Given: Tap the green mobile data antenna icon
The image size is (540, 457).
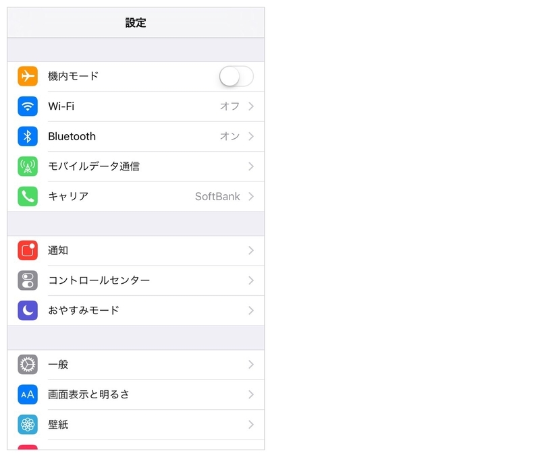Looking at the screenshot, I should pos(28,166).
